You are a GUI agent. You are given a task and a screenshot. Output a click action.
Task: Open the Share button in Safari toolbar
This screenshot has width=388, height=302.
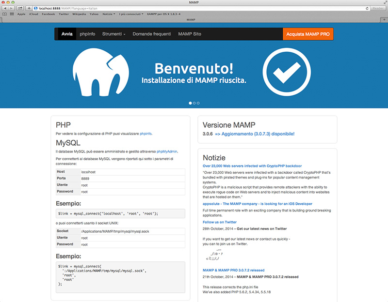click(x=20, y=8)
